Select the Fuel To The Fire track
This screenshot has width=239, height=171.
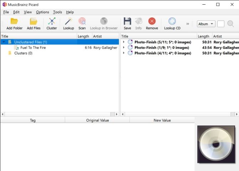[x=60, y=48]
